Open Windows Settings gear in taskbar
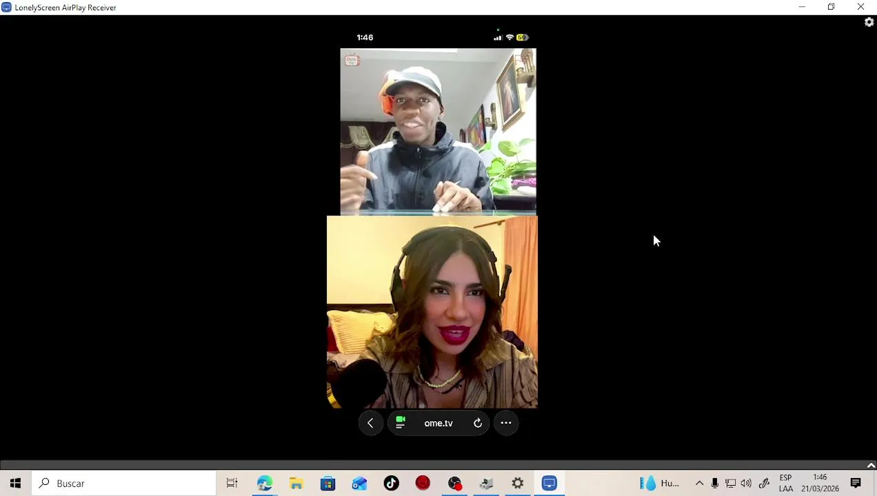This screenshot has width=877, height=496. pos(518,484)
